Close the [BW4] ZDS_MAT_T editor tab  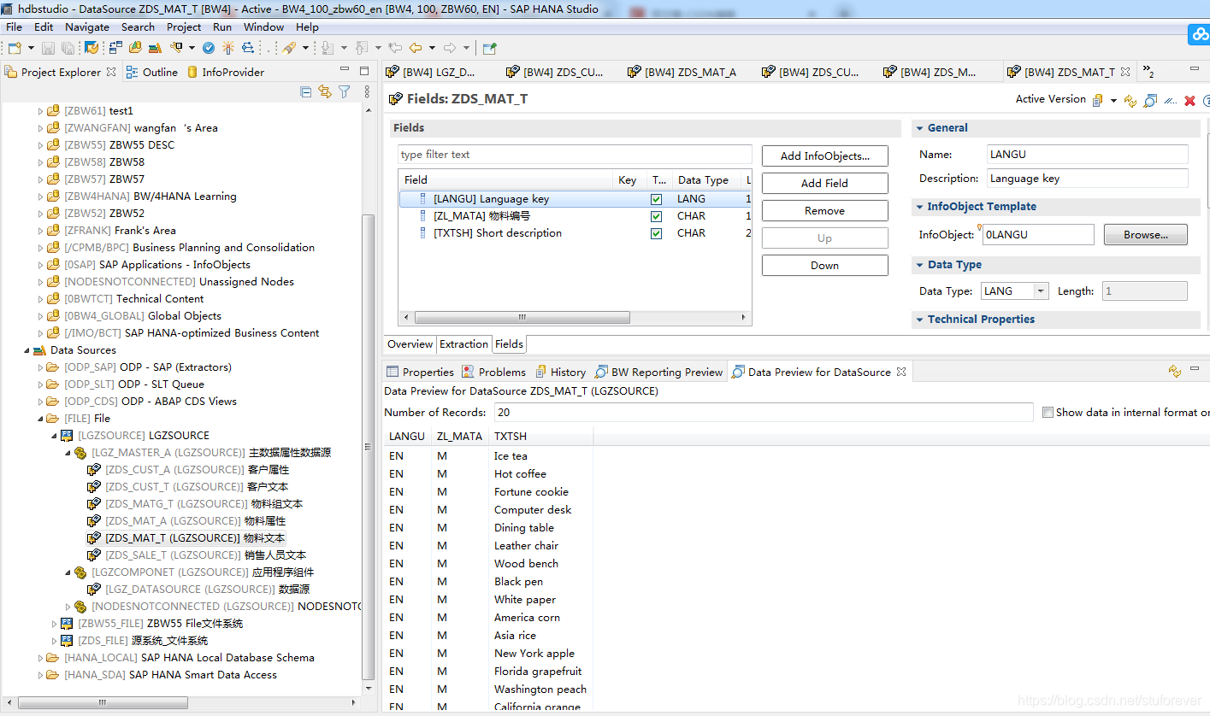click(x=1125, y=72)
